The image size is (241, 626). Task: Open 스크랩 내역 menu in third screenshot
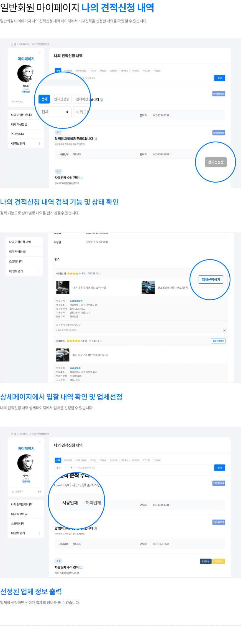(x=26, y=524)
